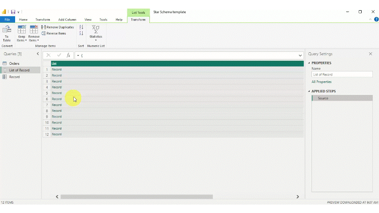Sort the list ascending
This screenshot has width=379, height=213.
[x=81, y=28]
